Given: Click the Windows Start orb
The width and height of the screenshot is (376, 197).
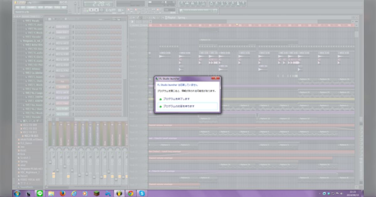Looking at the screenshot, I should 17,193.
